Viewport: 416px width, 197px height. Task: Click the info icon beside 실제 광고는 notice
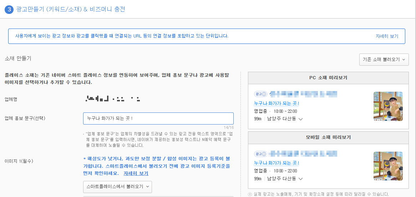click(x=250, y=194)
